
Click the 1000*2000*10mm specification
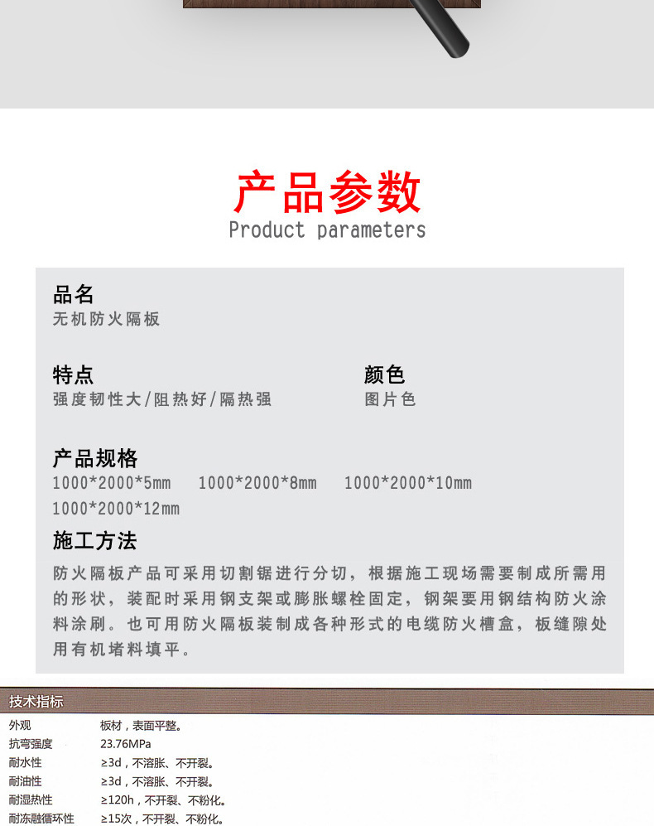(x=408, y=483)
